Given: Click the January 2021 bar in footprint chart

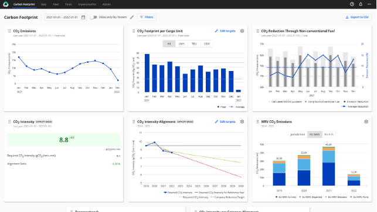Looking at the screenshot, I should point(147,73).
